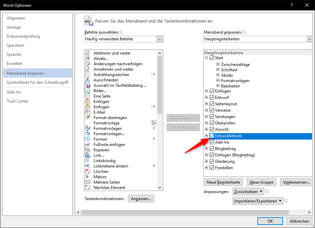
Task: Click the info icon beside Befehle auswählen
Action: coord(120,32)
